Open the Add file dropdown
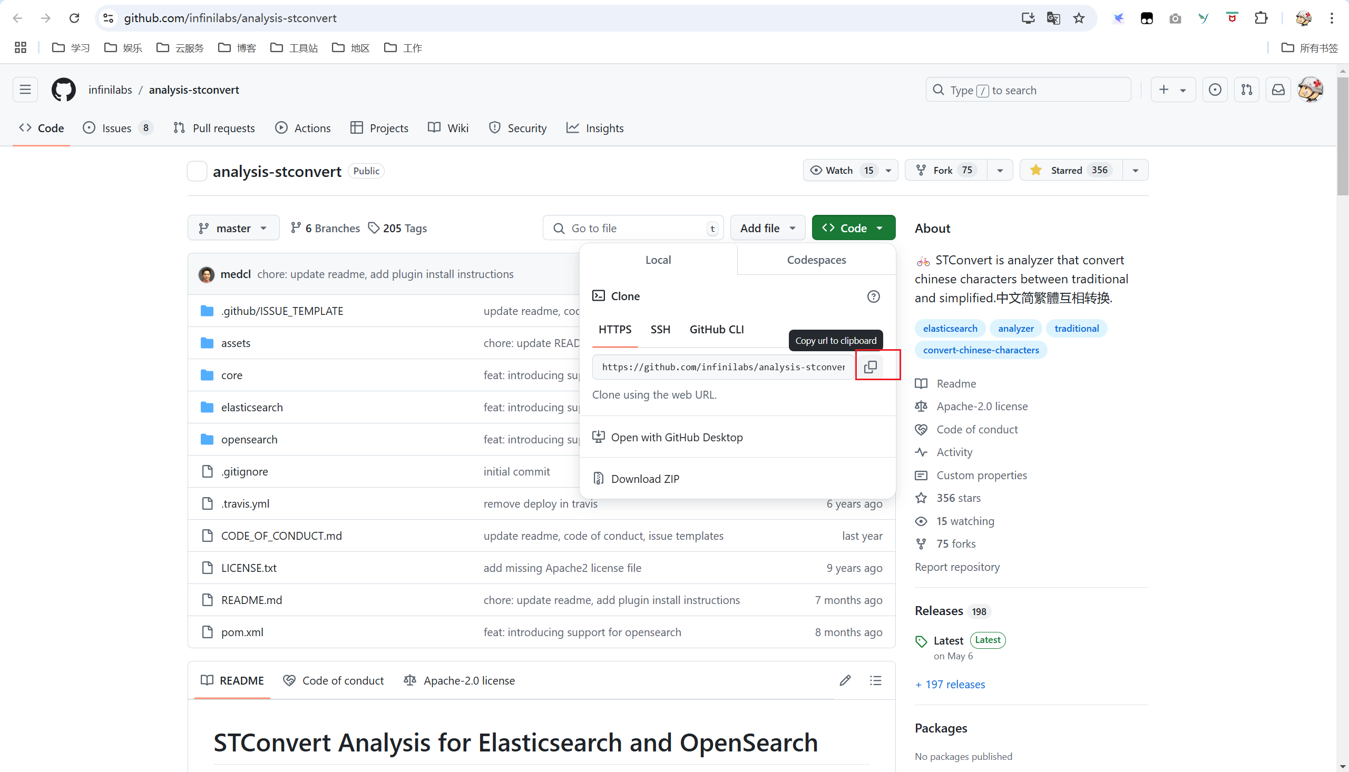Image resolution: width=1349 pixels, height=772 pixels. [x=767, y=228]
